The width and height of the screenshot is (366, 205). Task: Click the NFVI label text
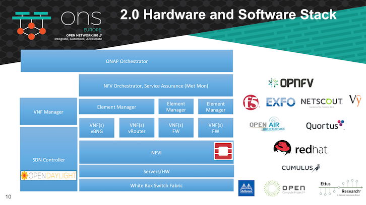coord(156,153)
